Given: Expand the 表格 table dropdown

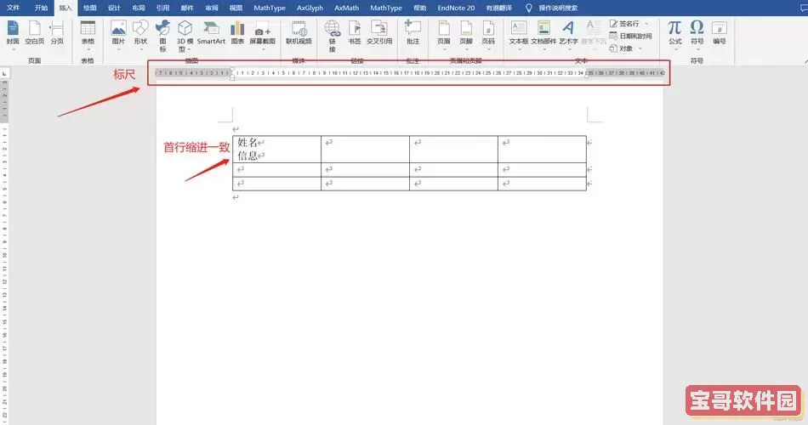Looking at the screenshot, I should (x=88, y=48).
